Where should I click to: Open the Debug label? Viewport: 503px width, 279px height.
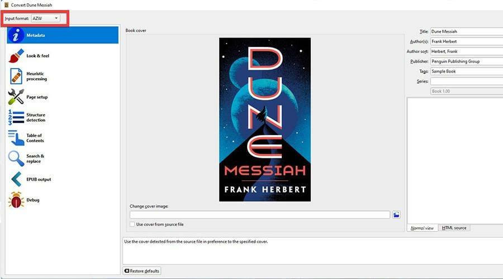[x=33, y=200]
